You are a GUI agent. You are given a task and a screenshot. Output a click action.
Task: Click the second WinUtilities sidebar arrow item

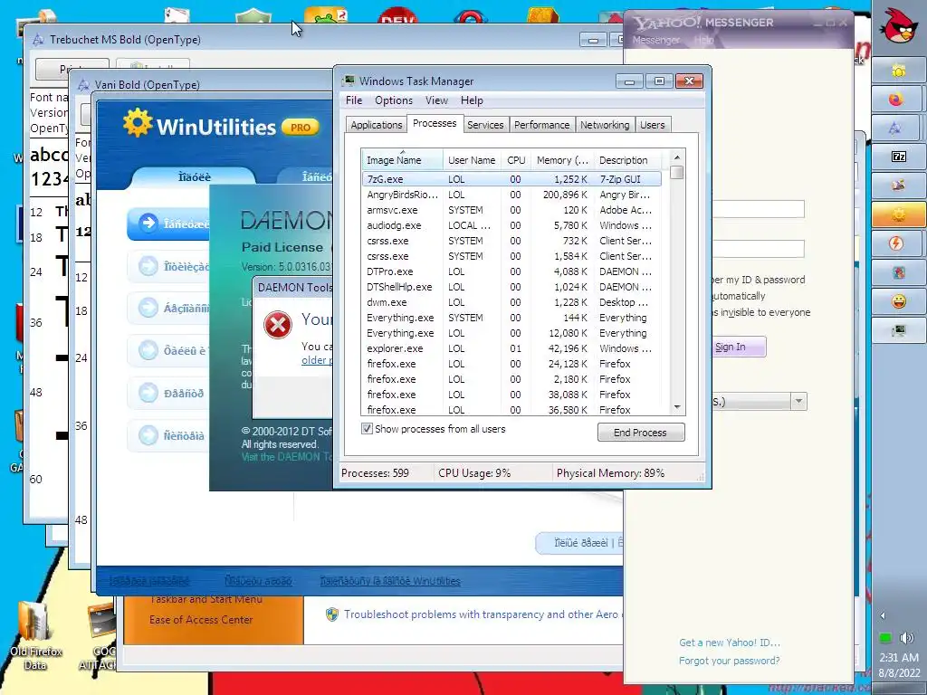(x=148, y=266)
